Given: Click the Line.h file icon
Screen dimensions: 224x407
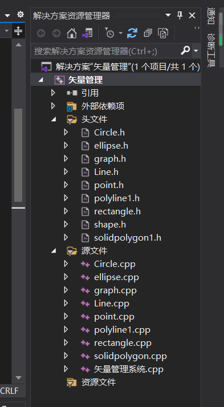Looking at the screenshot, I should [85, 172].
